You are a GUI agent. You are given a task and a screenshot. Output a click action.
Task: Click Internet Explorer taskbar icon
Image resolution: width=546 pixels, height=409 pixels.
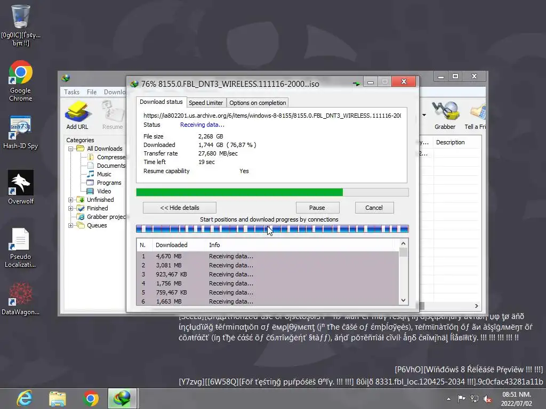click(25, 398)
